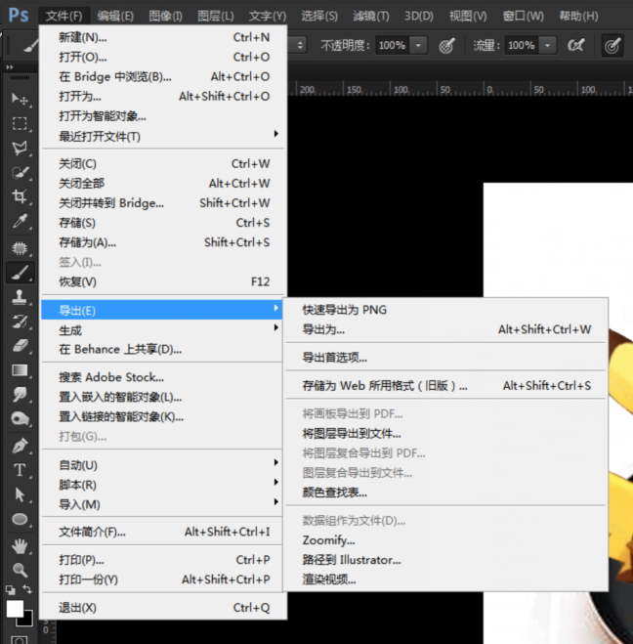Image resolution: width=633 pixels, height=644 pixels.
Task: Expand 最近打开文件(T) submenu
Action: click(163, 136)
